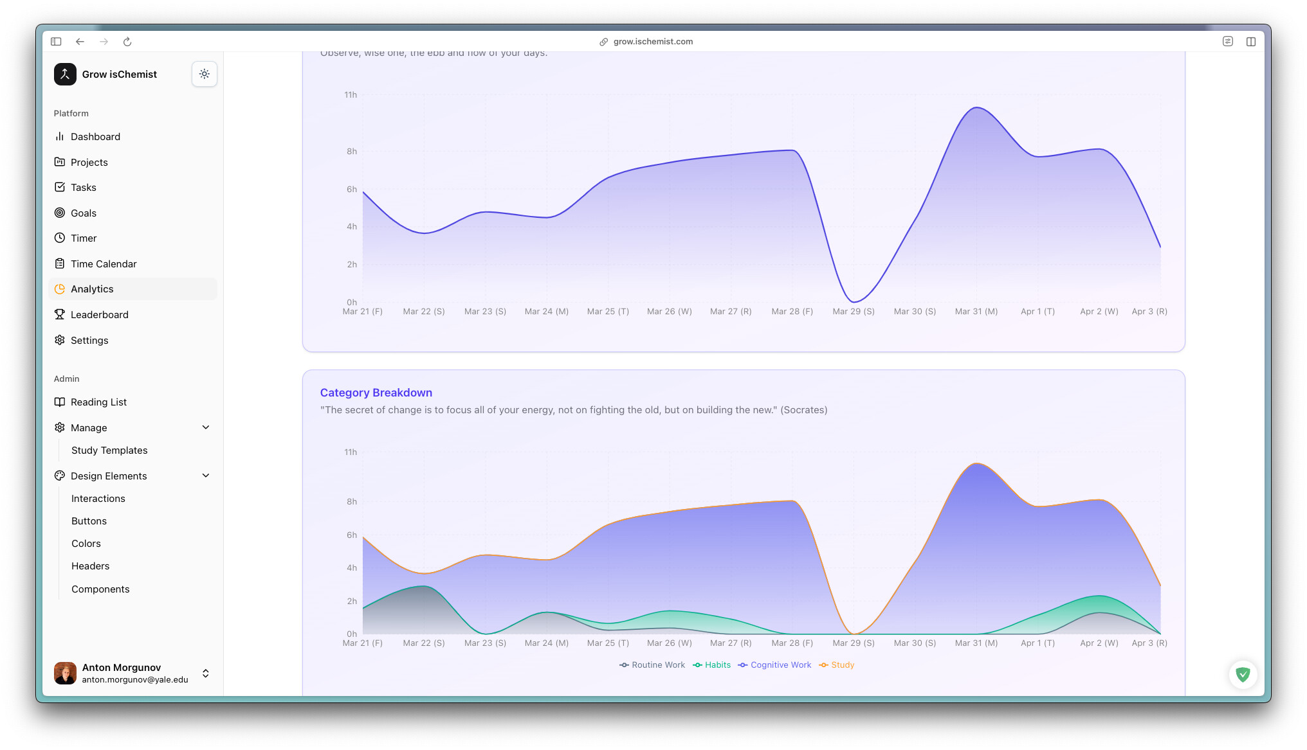Open the Timer clock icon

pyautogui.click(x=60, y=238)
